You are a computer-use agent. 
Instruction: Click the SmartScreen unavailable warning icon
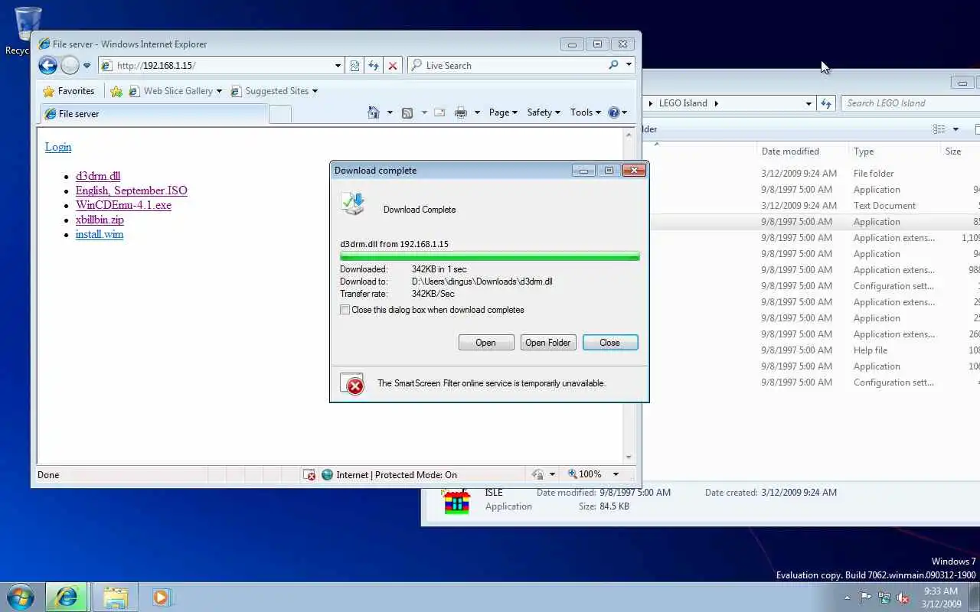[x=353, y=384]
